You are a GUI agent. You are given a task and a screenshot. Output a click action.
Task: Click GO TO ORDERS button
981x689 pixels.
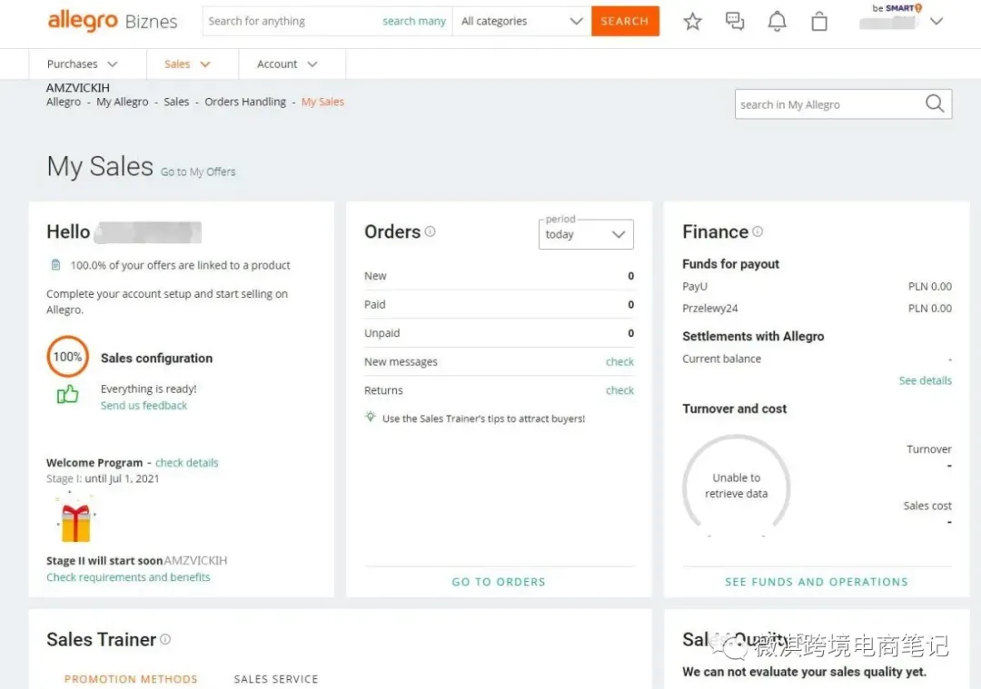click(499, 582)
